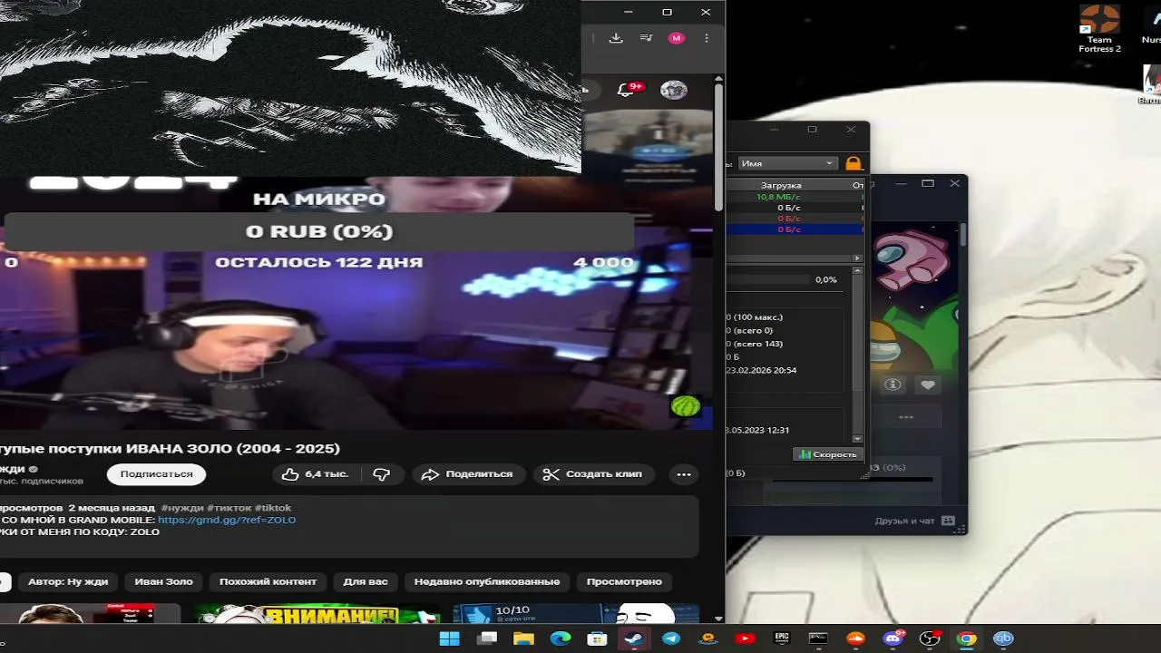Image resolution: width=1161 pixels, height=653 pixels.
Task: Click the heart favorite icon in Steam window
Action: point(928,385)
